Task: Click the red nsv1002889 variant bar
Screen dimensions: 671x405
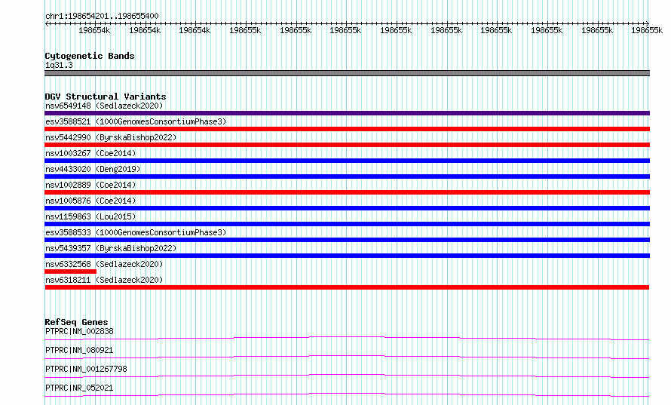Action: 347,192
